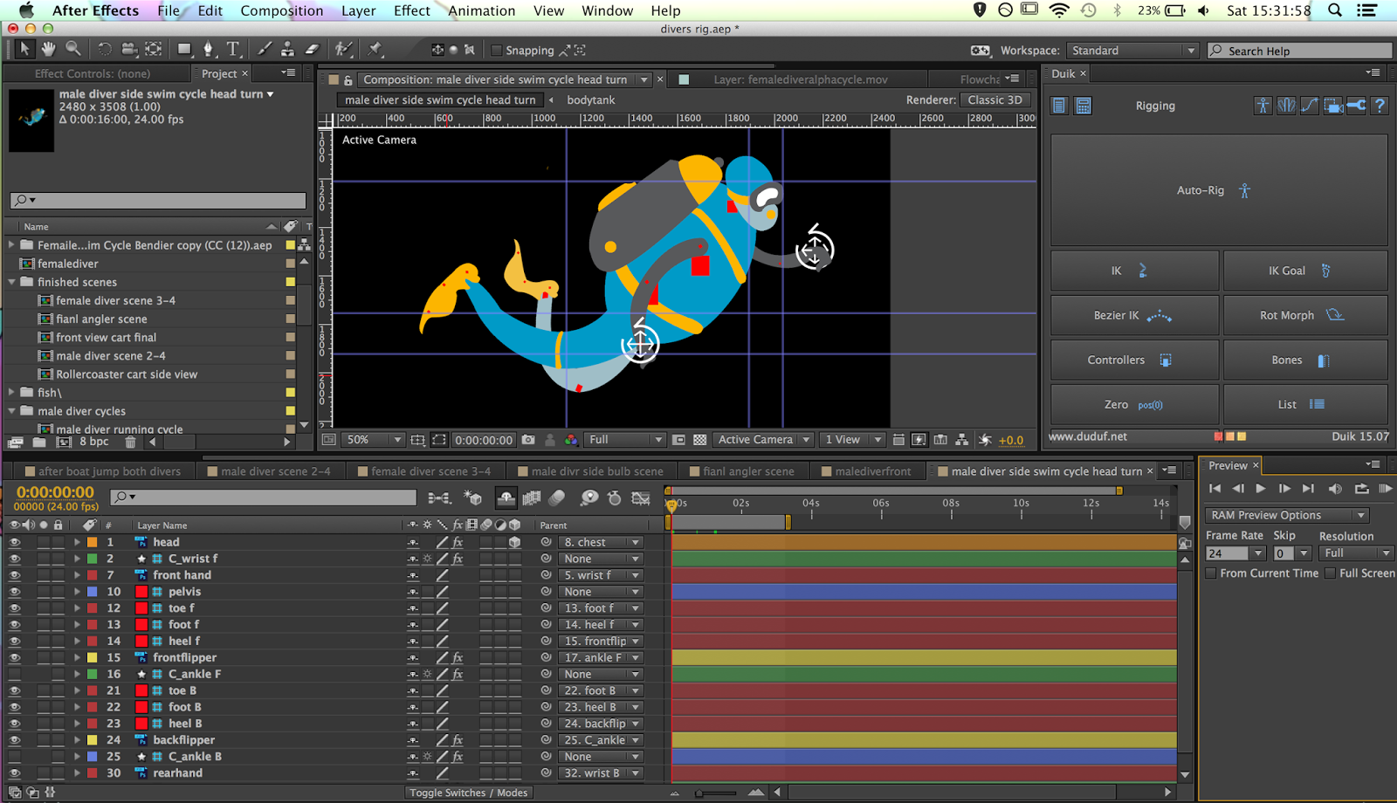This screenshot has height=803, width=1397.
Task: Select the Puppet Pin tool
Action: click(x=375, y=49)
